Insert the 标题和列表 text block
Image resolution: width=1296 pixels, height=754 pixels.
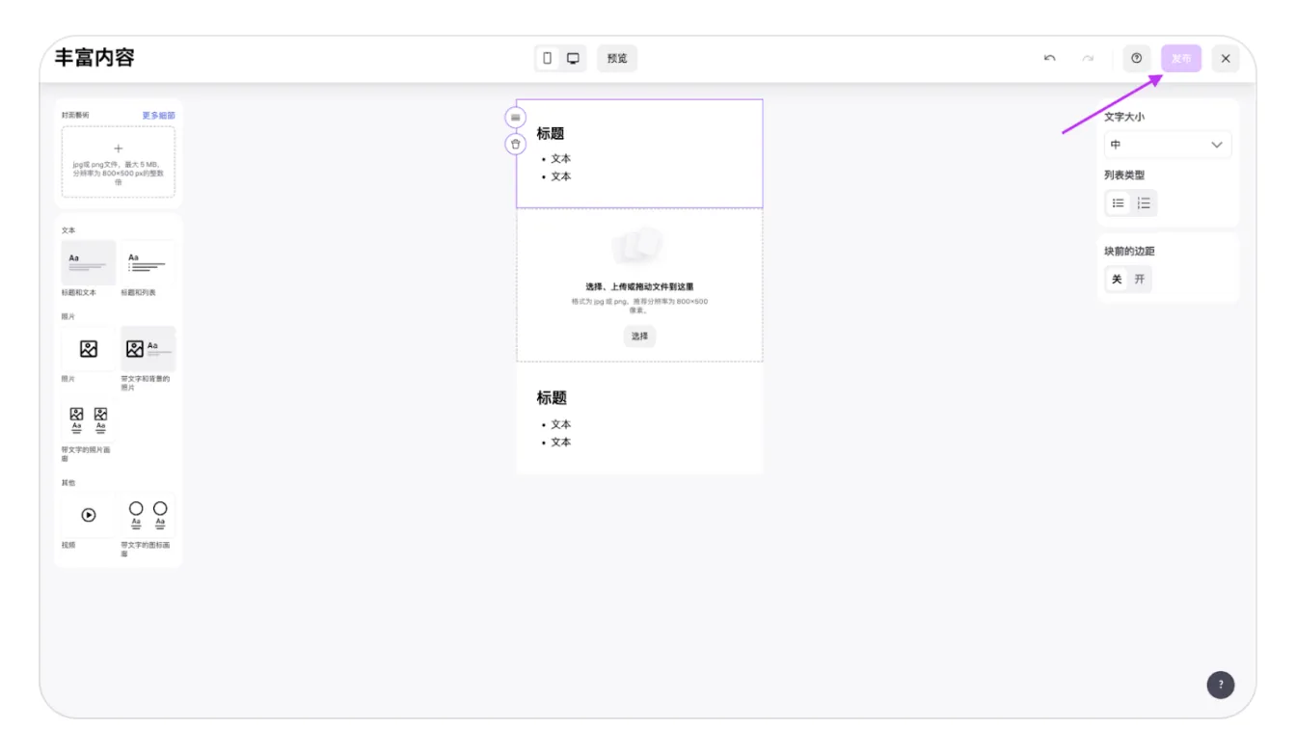(x=148, y=263)
